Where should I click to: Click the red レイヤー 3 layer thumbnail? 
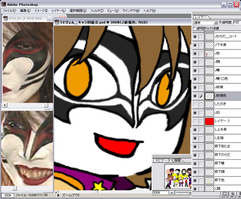pos(209,121)
